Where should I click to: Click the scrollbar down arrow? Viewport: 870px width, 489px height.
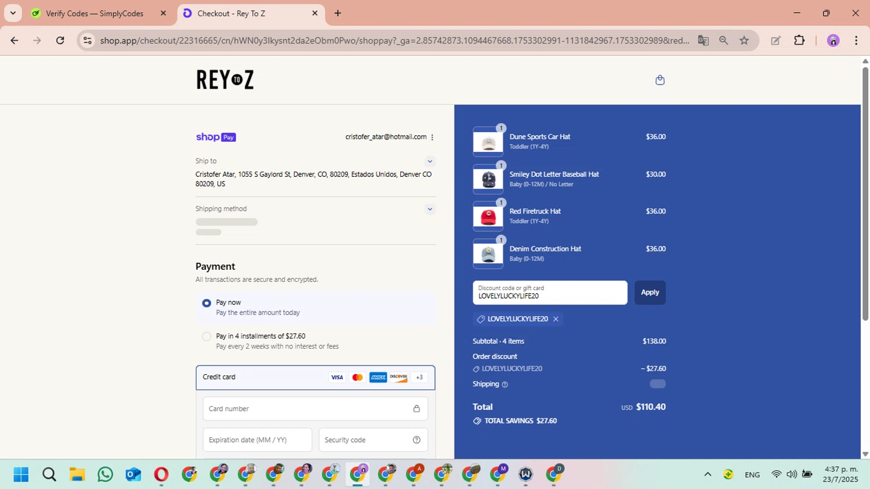point(865,454)
